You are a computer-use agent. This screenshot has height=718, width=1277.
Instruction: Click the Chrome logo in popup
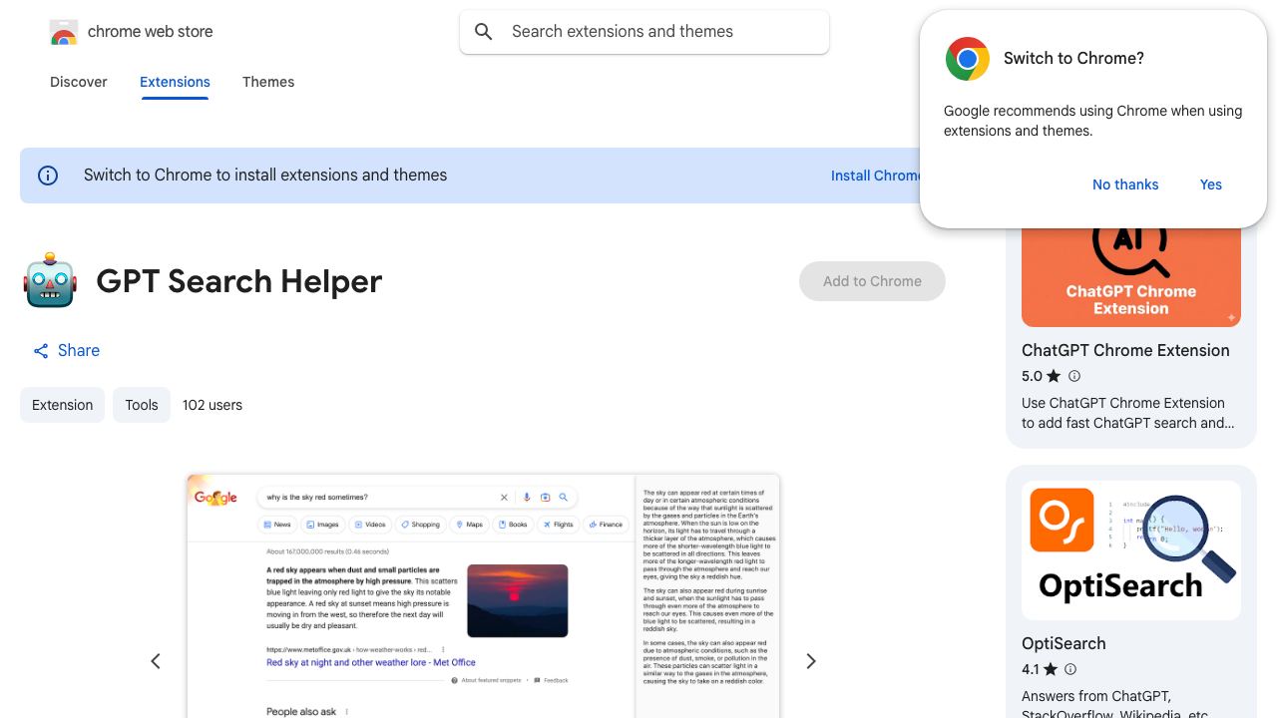point(967,59)
